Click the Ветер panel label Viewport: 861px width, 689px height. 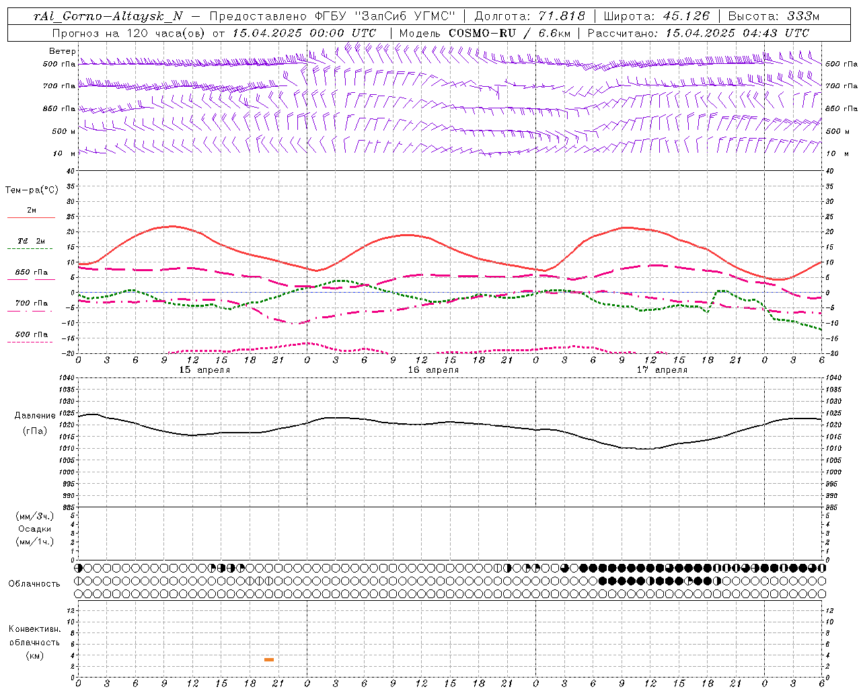[x=63, y=51]
